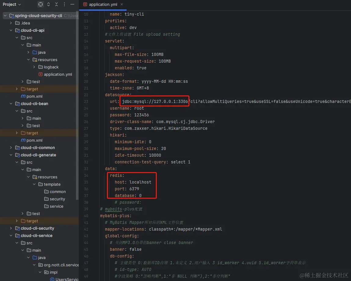Select the security template folder

(57, 199)
